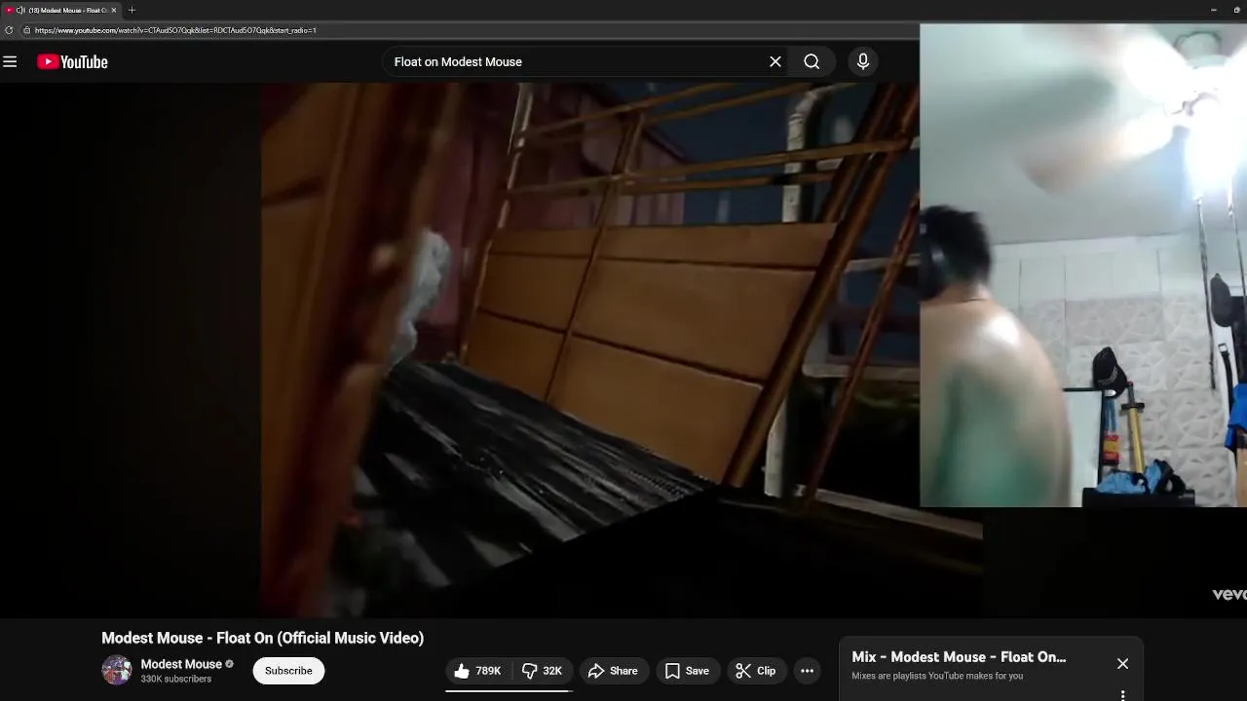
Task: Run search with magnifier button
Action: 812,61
